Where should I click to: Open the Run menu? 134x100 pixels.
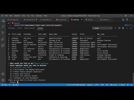[x=33, y=16]
